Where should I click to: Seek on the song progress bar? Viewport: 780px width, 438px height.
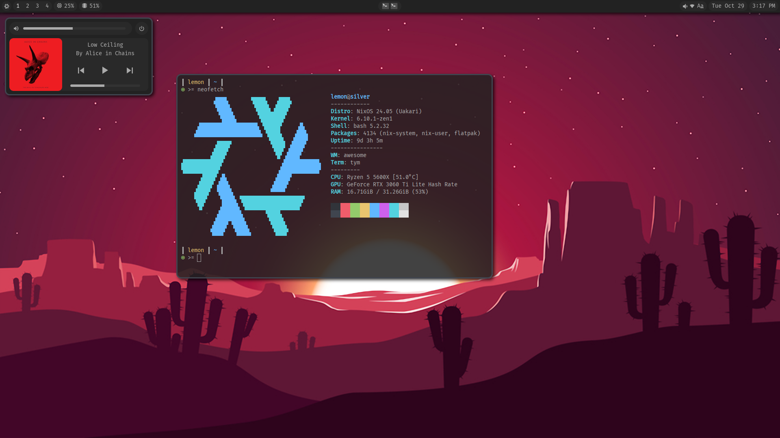(105, 86)
